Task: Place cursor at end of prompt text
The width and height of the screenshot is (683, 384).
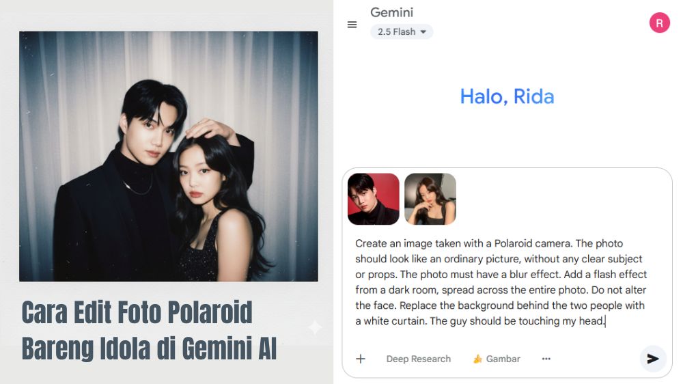Action: [605, 321]
